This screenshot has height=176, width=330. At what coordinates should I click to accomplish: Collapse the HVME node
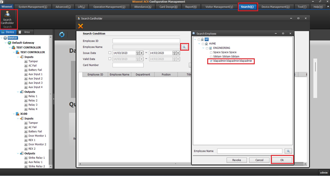point(199,44)
